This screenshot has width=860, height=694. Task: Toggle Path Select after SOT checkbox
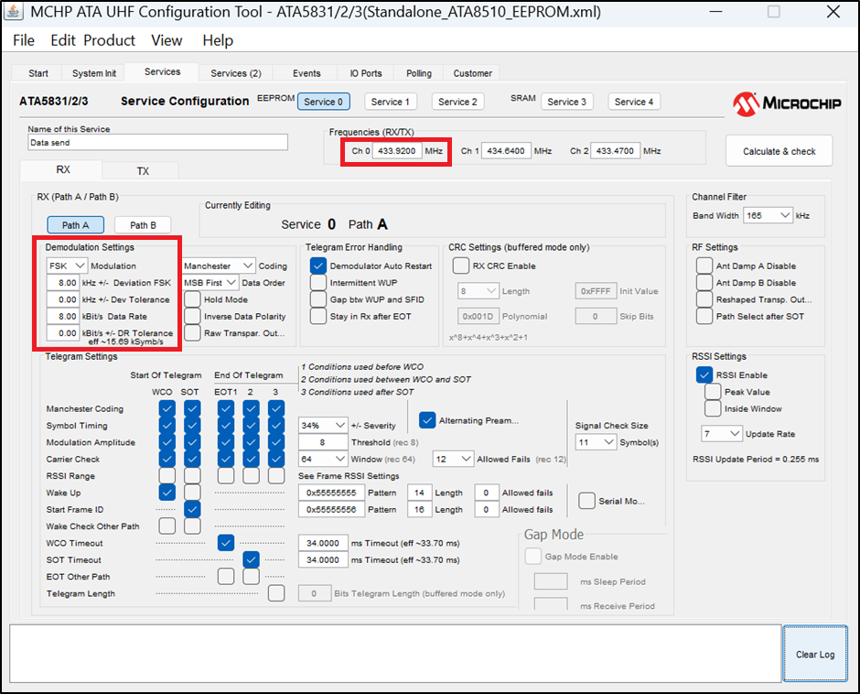point(704,316)
